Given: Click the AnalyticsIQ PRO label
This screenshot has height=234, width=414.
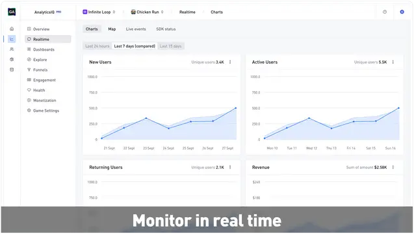Looking at the screenshot, I should 48,12.
